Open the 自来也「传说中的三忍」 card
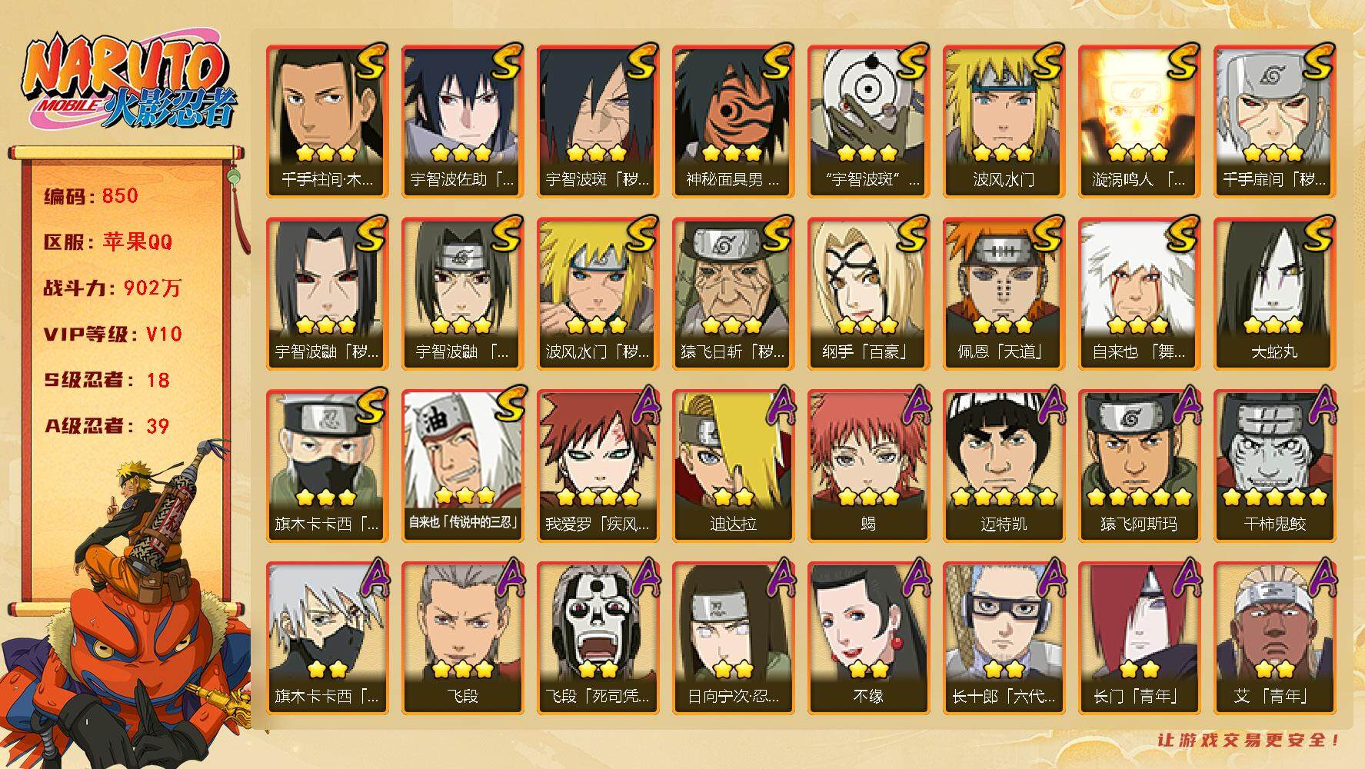Image resolution: width=1365 pixels, height=769 pixels. pyautogui.click(x=462, y=466)
